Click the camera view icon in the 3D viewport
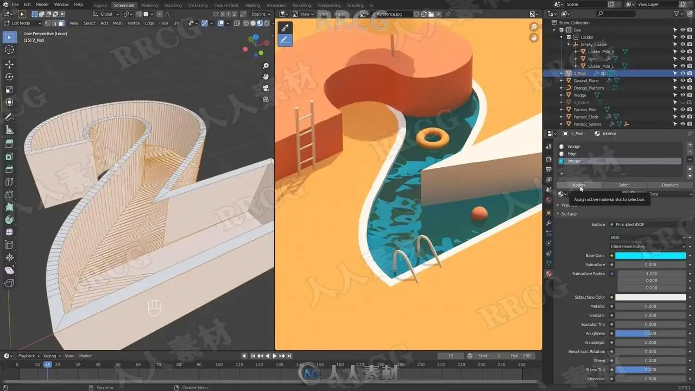This screenshot has width=695, height=391. coord(266,88)
